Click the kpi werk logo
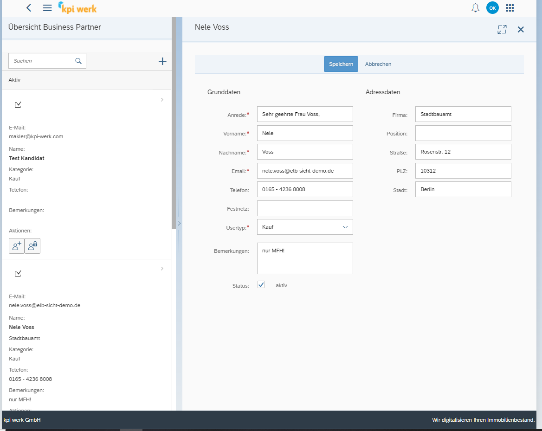The height and width of the screenshot is (431, 542). [77, 7]
